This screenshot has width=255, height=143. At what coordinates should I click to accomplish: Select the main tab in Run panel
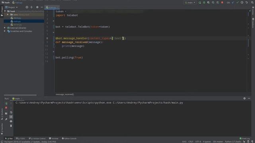pyautogui.click(x=17, y=99)
